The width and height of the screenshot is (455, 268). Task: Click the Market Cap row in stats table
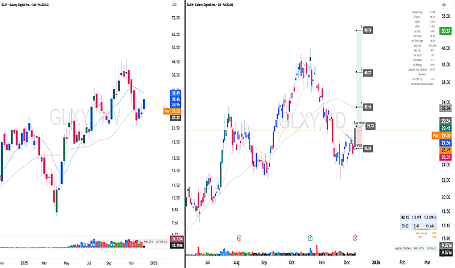point(423,12)
